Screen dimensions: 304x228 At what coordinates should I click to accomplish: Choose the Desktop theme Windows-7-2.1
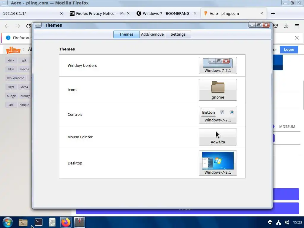click(218, 163)
